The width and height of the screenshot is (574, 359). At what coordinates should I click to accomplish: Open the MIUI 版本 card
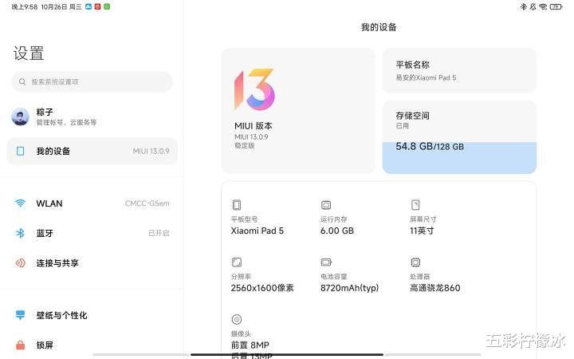pos(298,111)
